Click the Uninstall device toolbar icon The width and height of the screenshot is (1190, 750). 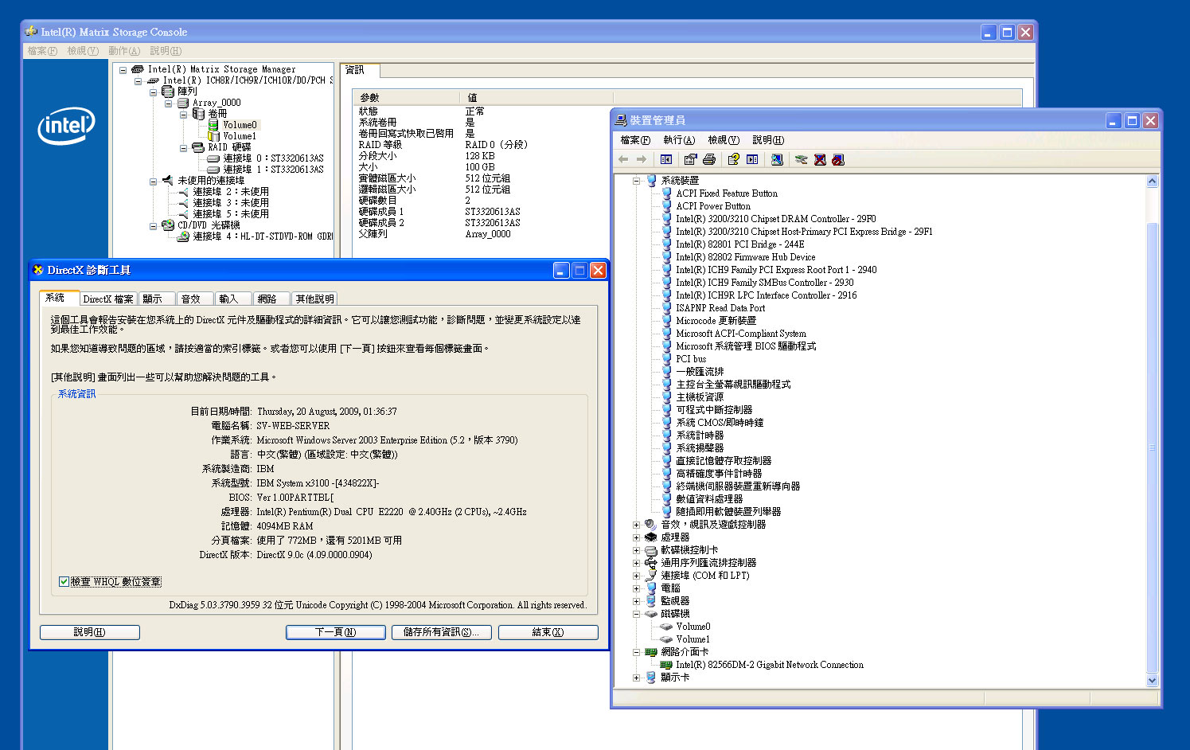pyautogui.click(x=820, y=160)
